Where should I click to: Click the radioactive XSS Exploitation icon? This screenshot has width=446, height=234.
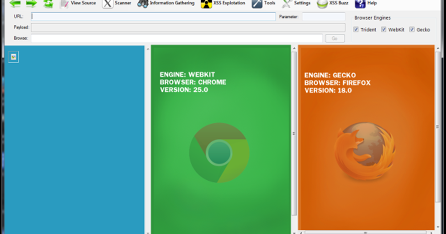coord(206,4)
